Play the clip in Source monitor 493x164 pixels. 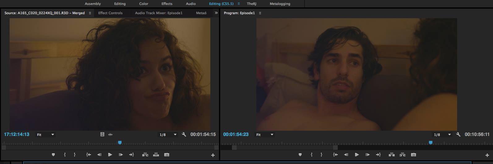[110, 155]
